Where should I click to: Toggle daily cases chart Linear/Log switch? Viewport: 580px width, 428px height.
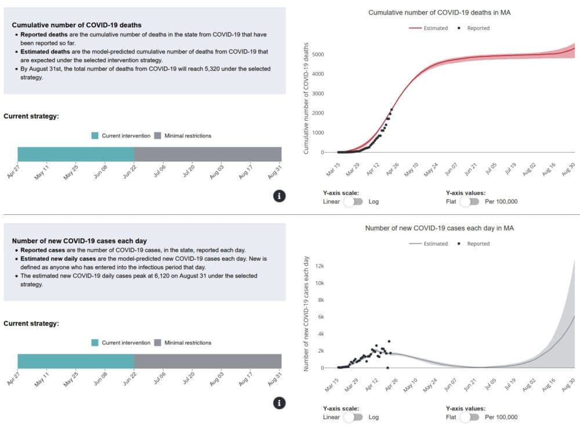tap(354, 417)
